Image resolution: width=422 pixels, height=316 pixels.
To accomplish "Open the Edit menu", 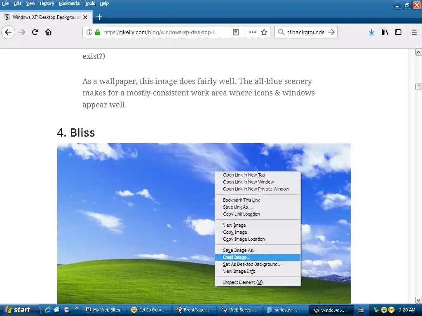I will (17, 3).
